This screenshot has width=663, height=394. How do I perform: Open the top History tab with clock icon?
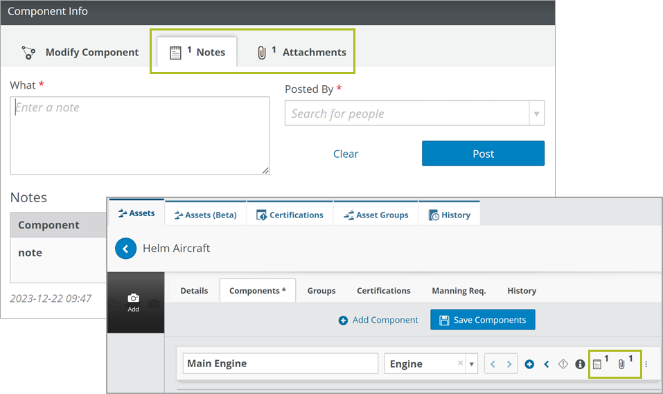449,215
